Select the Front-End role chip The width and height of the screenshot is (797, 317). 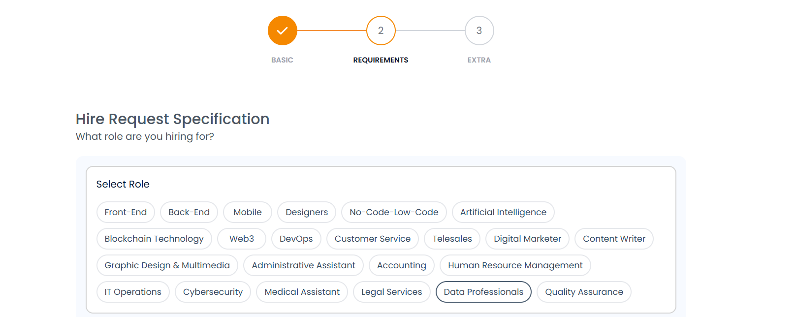[126, 212]
